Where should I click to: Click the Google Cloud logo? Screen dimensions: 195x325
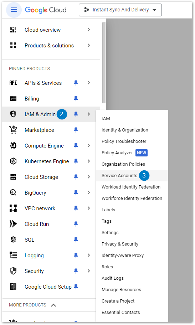tap(46, 10)
